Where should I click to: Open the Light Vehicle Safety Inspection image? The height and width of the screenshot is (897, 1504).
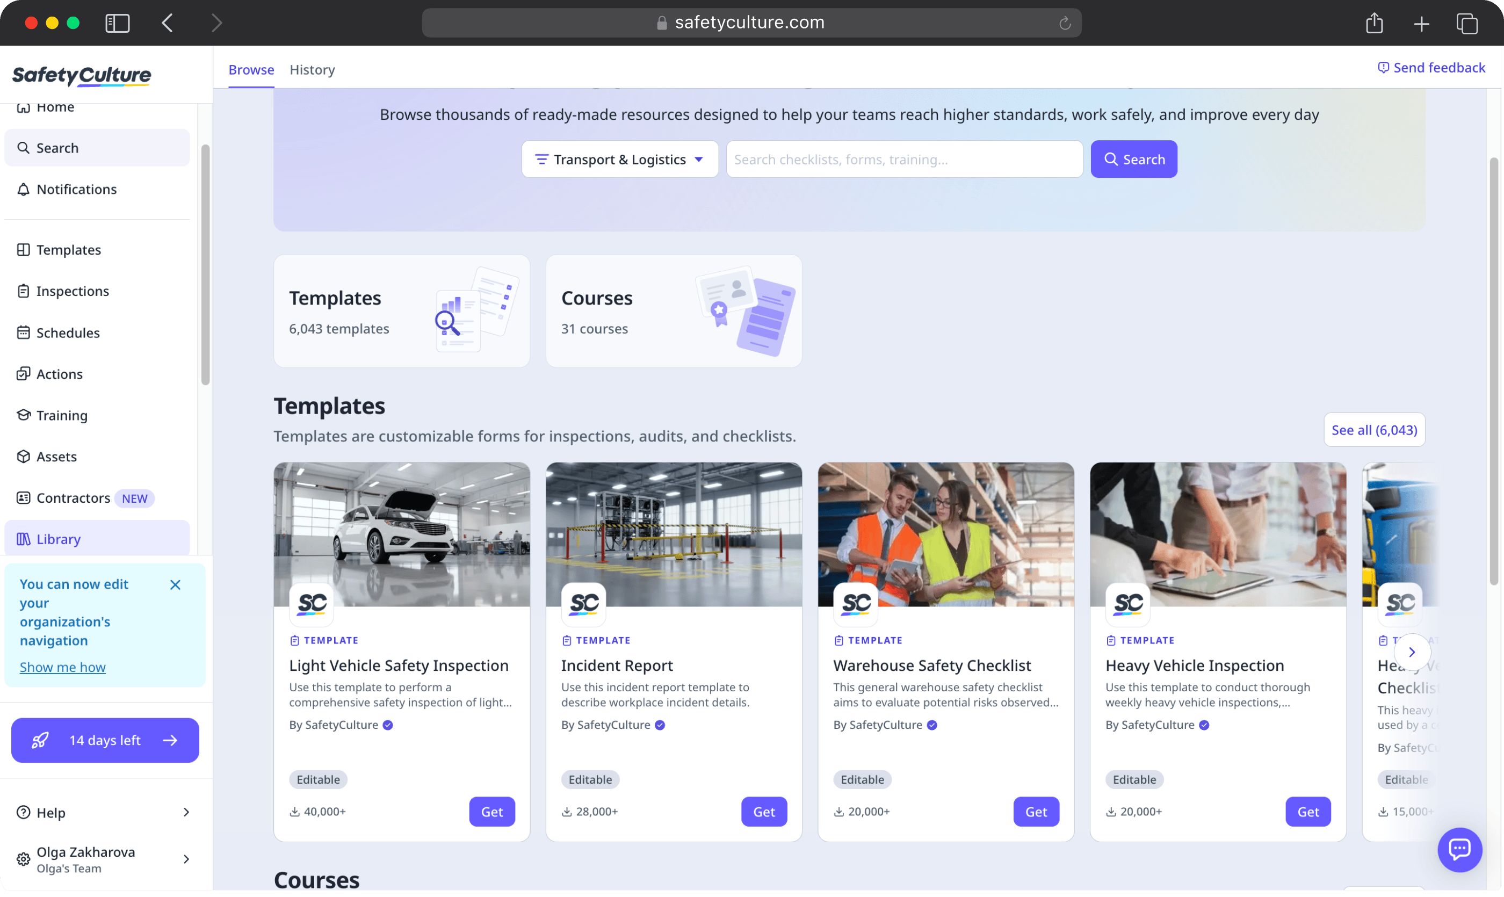click(401, 534)
